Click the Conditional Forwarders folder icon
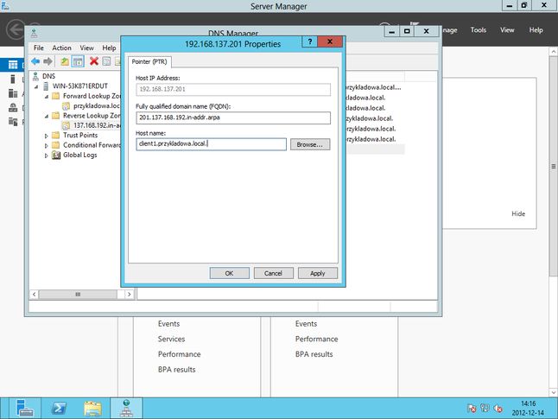The height and width of the screenshot is (419, 558). (56, 145)
